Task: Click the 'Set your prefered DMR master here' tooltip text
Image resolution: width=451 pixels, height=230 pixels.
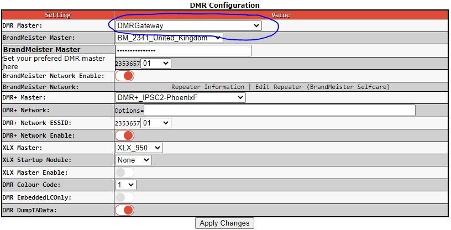Action: coord(54,62)
